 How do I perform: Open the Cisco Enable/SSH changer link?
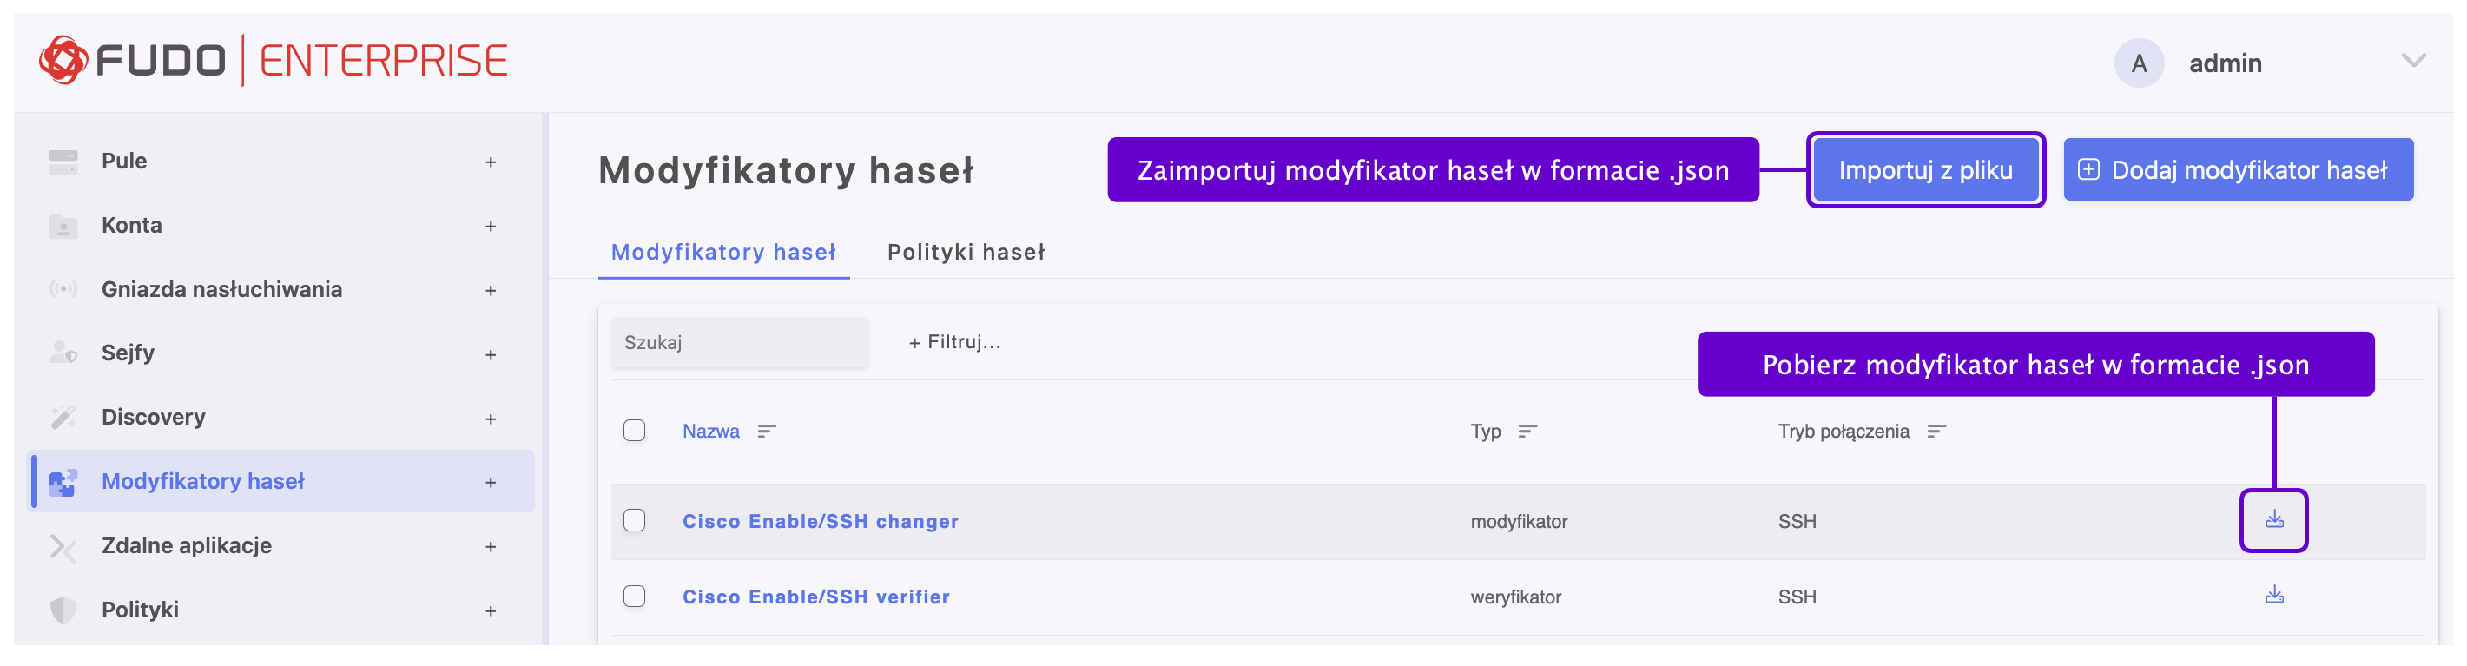click(x=820, y=521)
